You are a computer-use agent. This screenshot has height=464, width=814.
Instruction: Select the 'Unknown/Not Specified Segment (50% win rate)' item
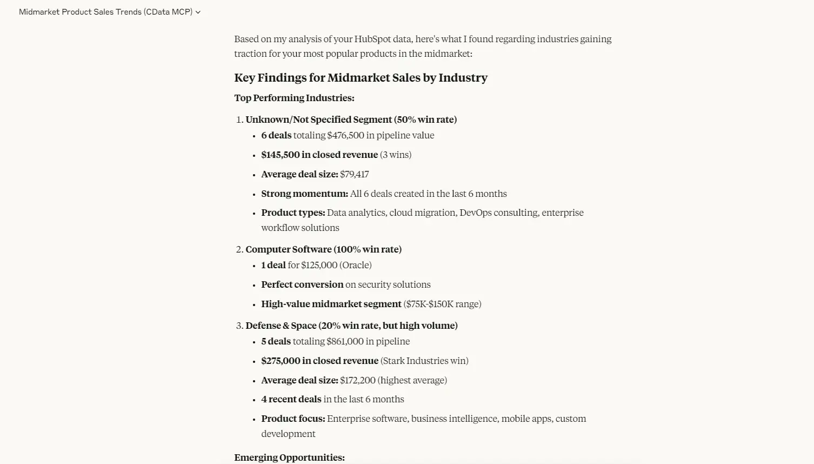[351, 119]
